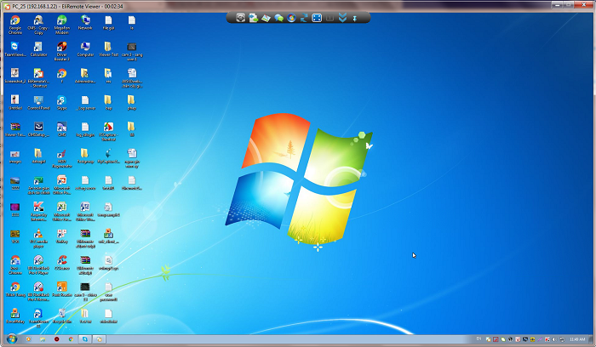Select the CCleaner desktop shortcut
This screenshot has width=596, height=347.
tap(61, 263)
